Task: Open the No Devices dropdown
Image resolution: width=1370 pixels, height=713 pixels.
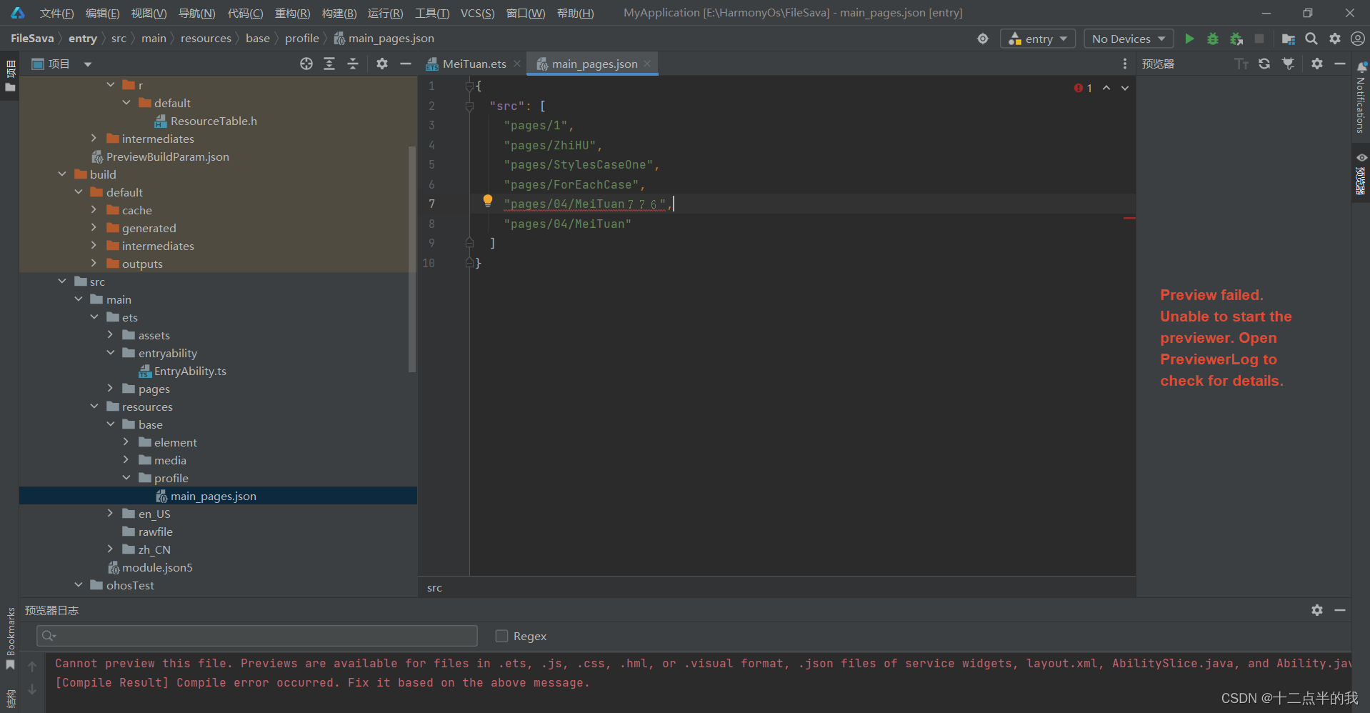Action: [1129, 39]
